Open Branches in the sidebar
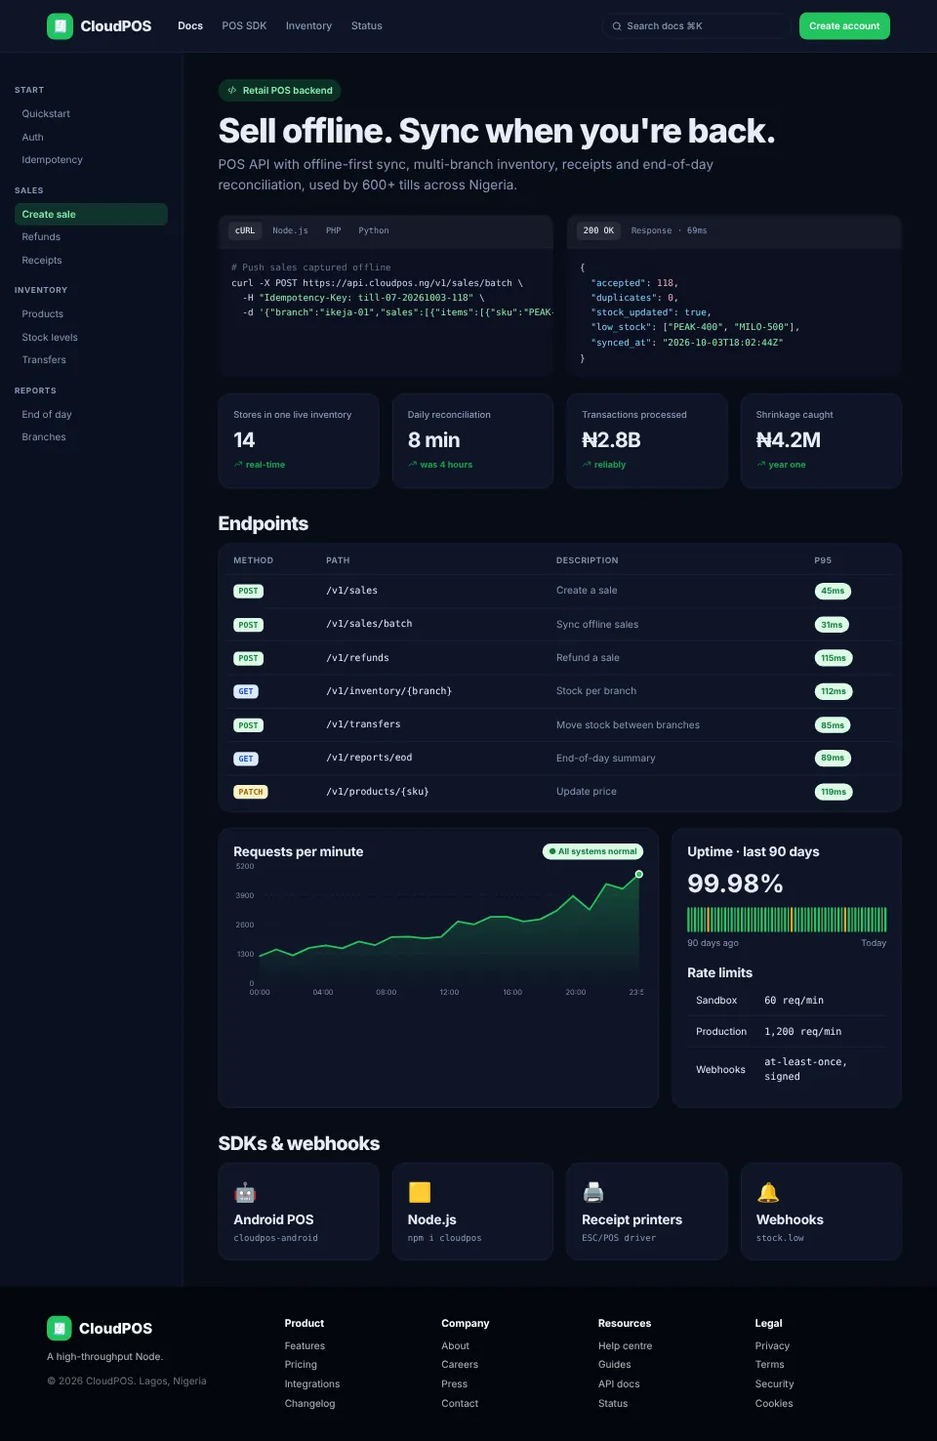This screenshot has height=1441, width=937. click(91, 437)
